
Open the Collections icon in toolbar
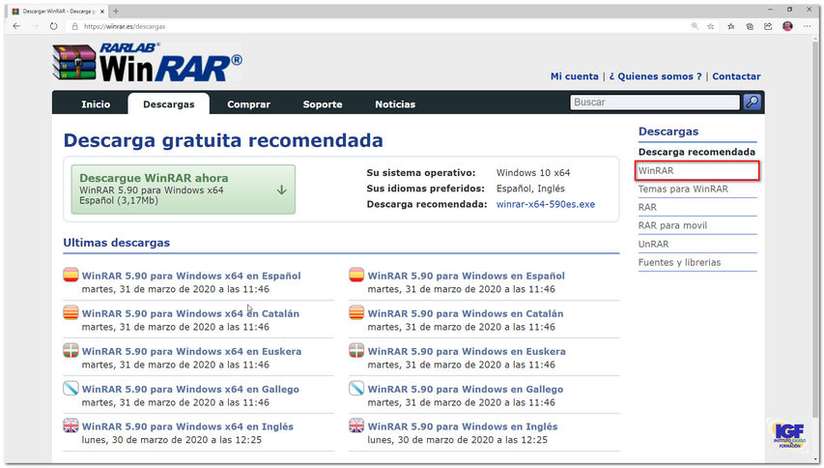click(750, 26)
